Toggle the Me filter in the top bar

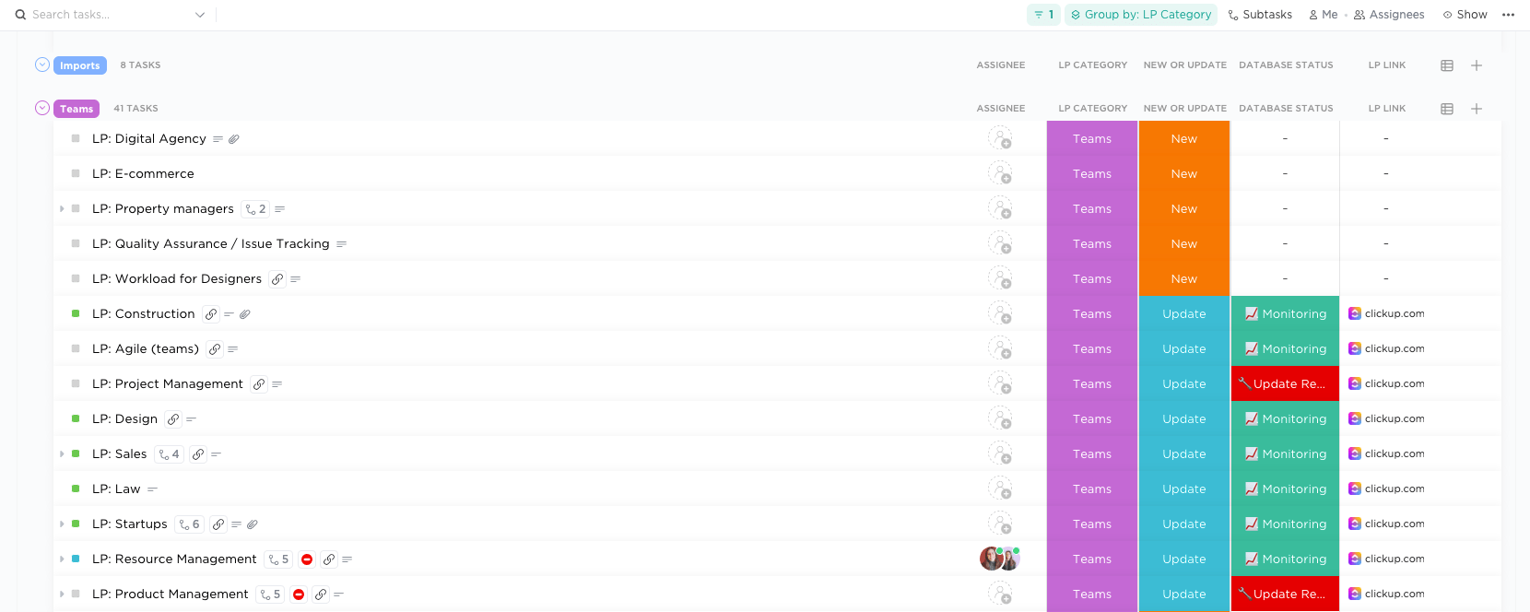1323,15
